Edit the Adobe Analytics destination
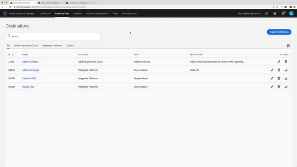Viewport: 297px width, 167px height. pyautogui.click(x=279, y=61)
